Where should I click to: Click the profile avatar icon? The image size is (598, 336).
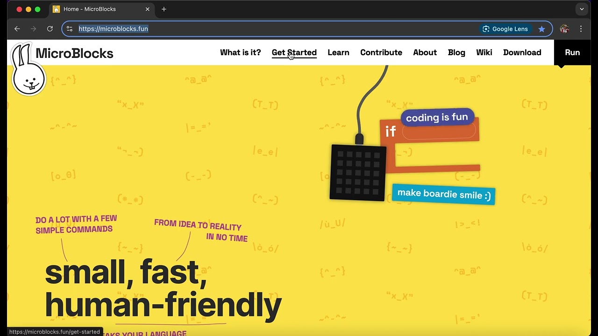(x=564, y=29)
